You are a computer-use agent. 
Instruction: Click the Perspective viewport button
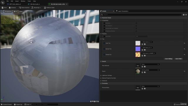[x=8, y=11]
